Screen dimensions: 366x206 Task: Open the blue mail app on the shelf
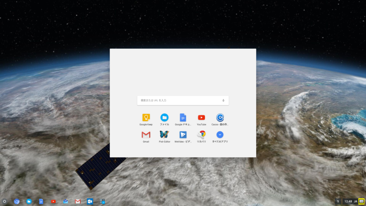[x=65, y=201]
